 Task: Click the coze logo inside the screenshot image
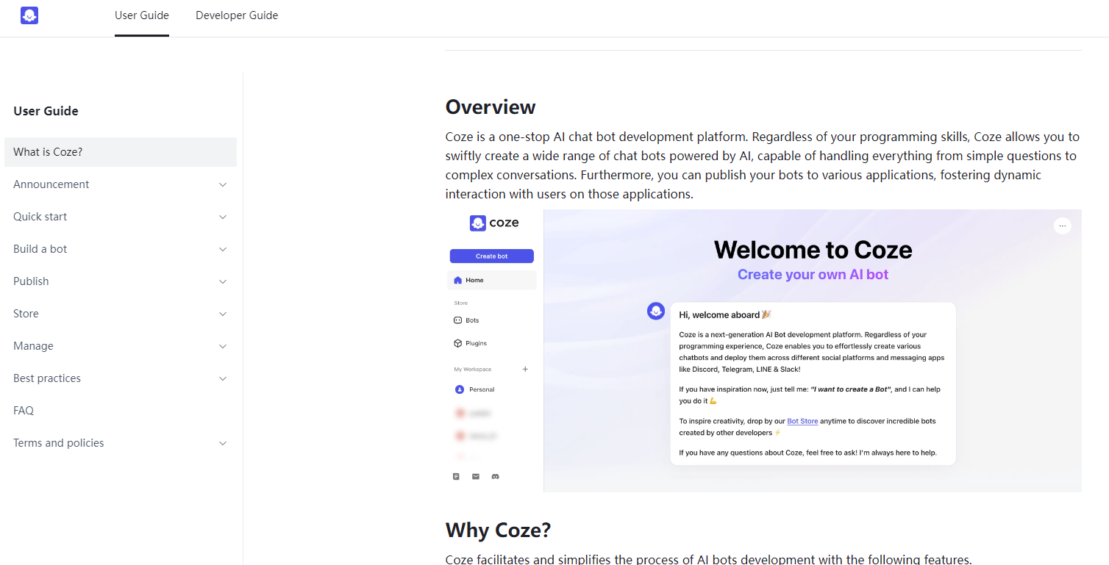[494, 223]
